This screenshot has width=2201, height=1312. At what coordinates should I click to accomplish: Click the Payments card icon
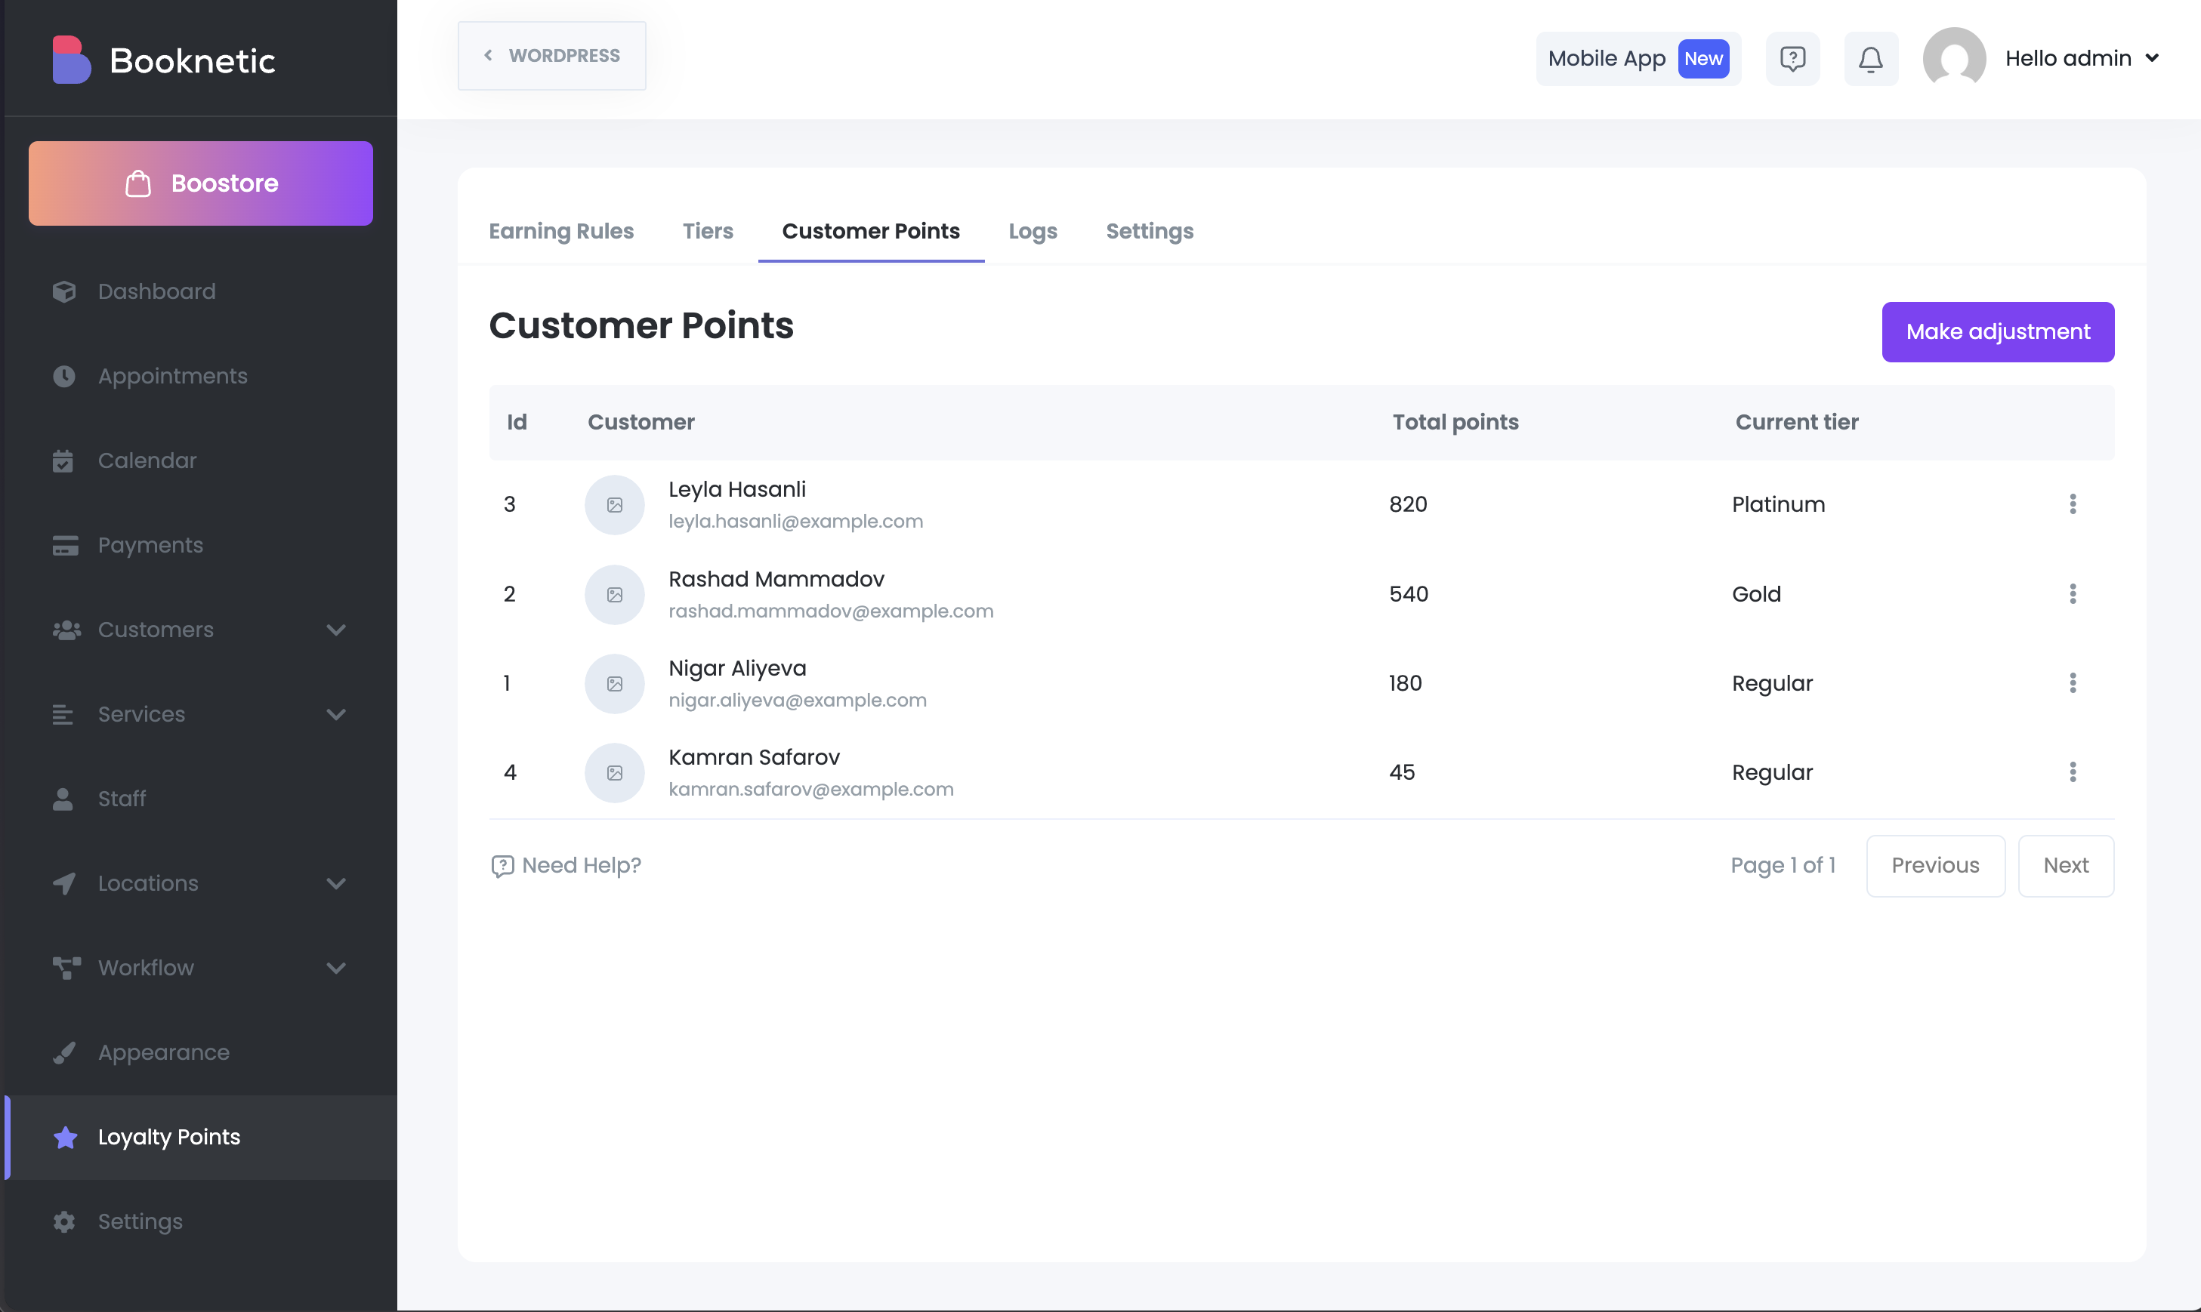64,546
